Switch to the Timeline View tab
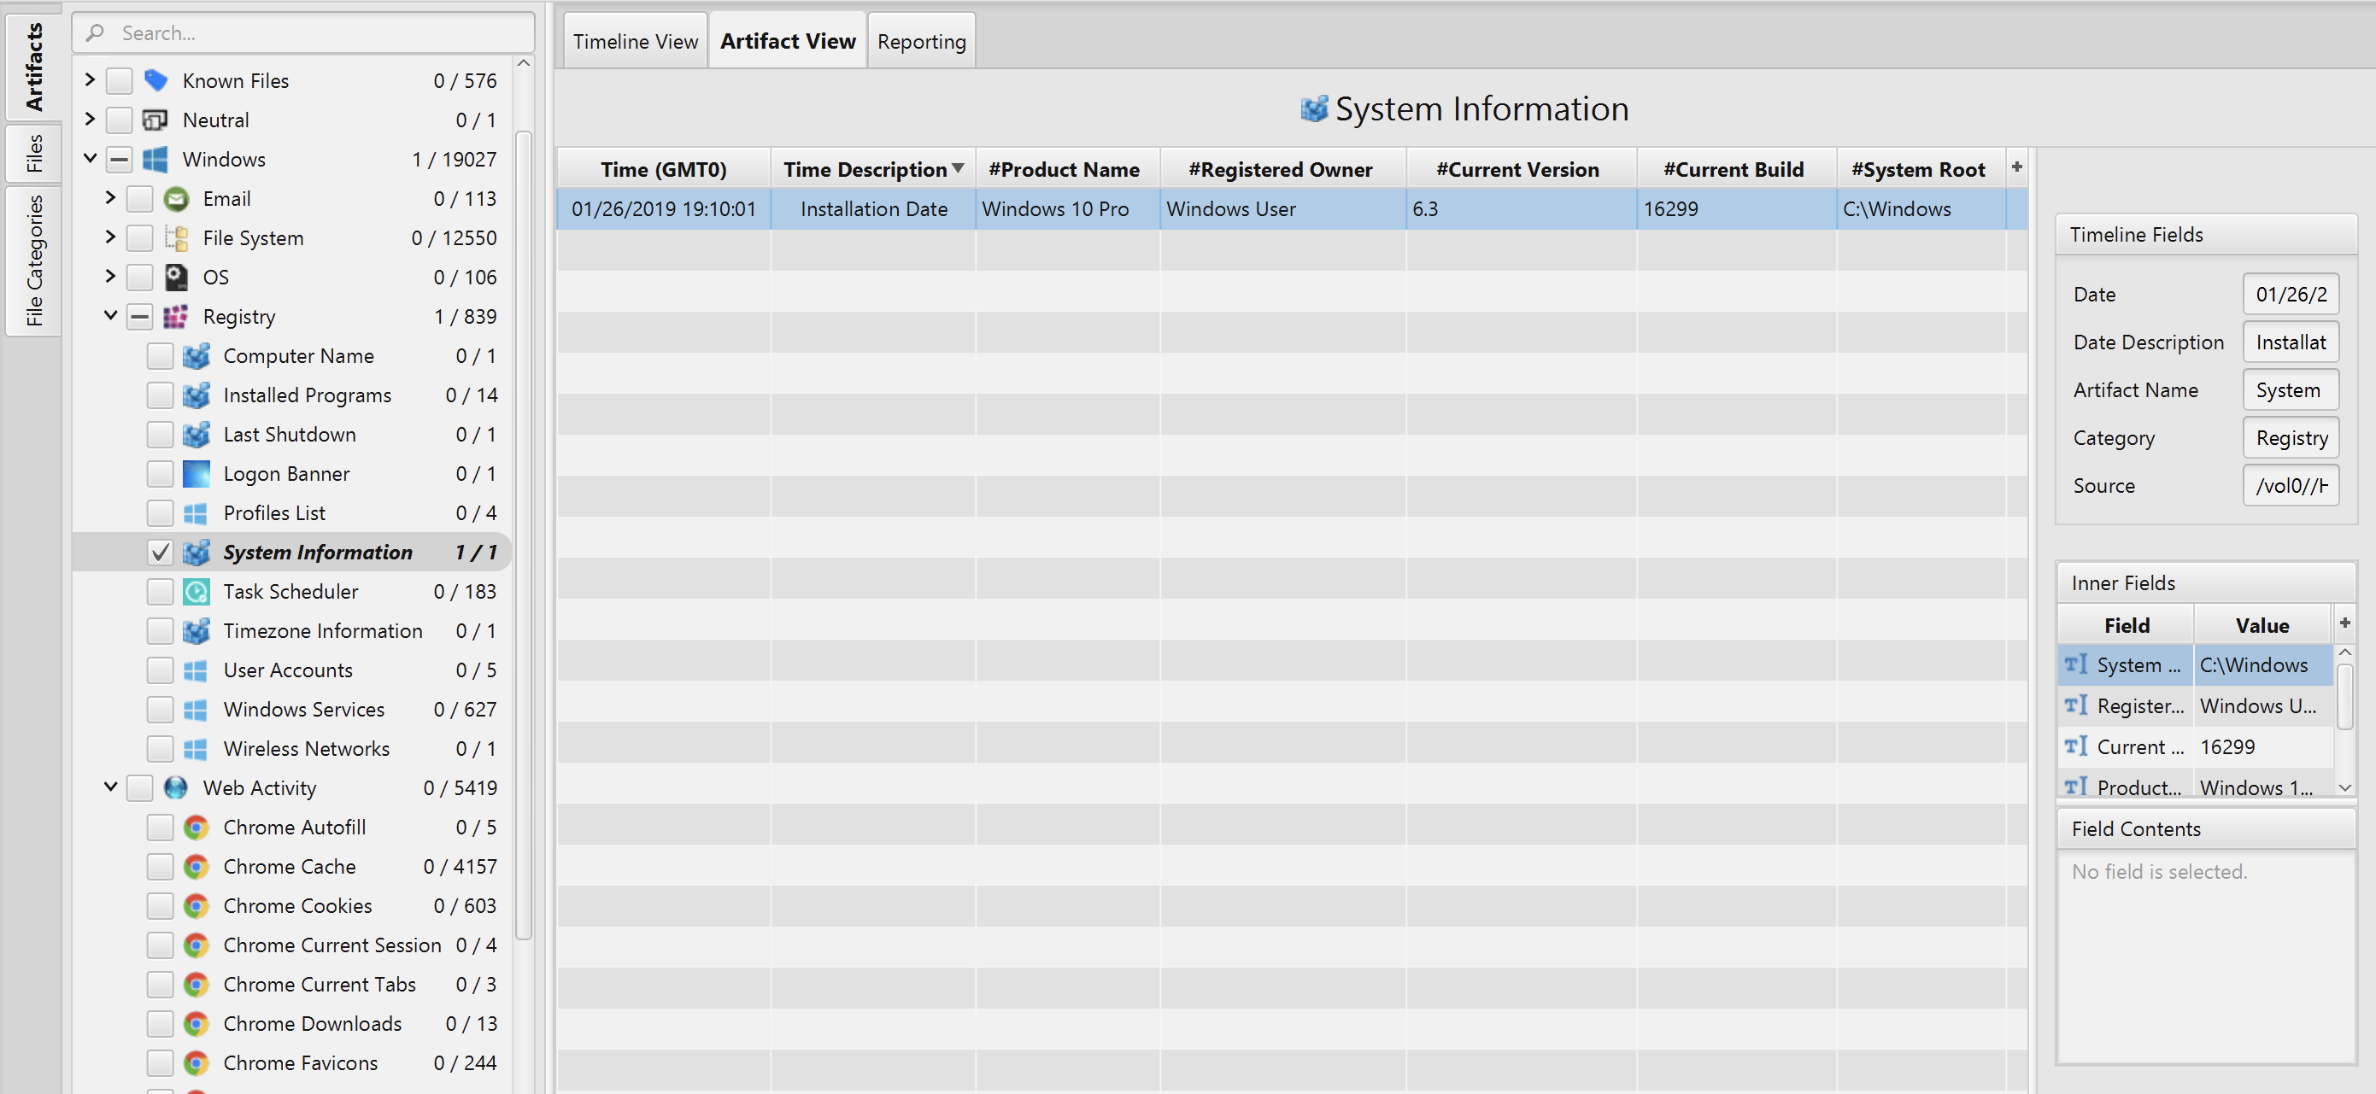This screenshot has height=1094, width=2376. tap(635, 42)
